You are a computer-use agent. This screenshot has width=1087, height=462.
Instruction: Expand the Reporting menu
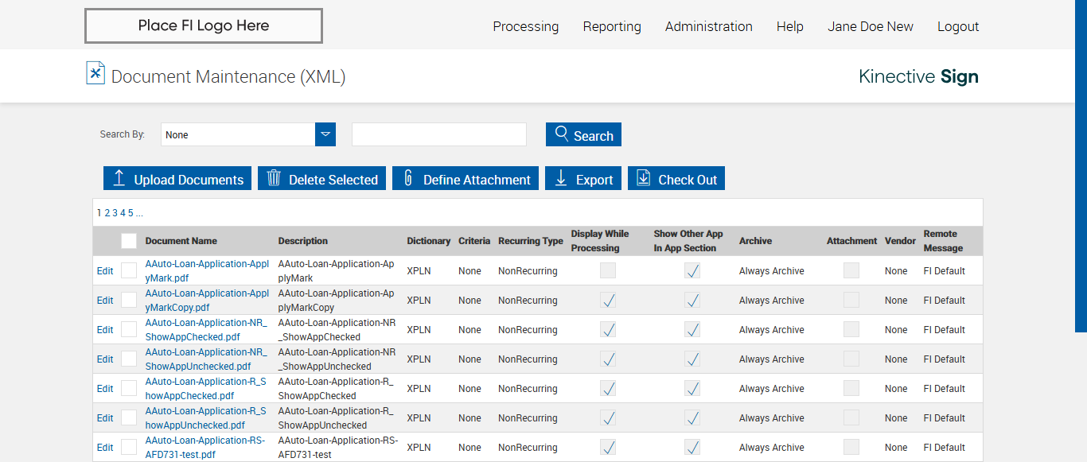coord(611,26)
